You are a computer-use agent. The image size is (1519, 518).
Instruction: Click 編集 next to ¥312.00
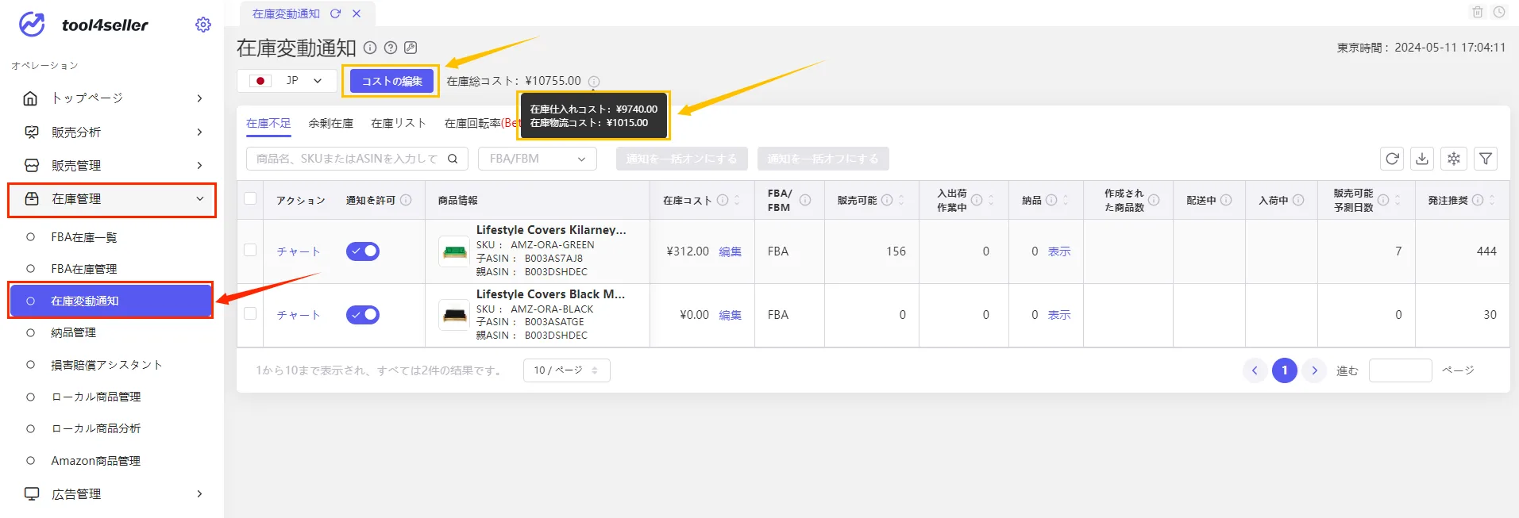pos(730,251)
